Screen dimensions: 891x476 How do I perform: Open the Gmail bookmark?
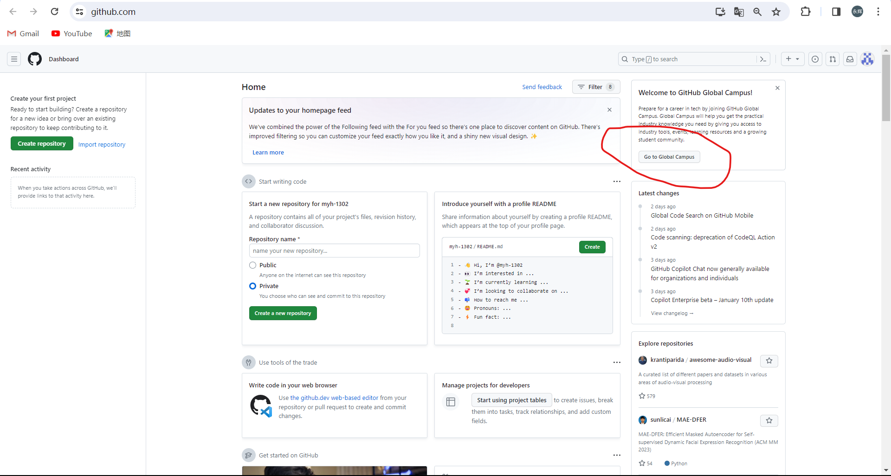point(23,33)
